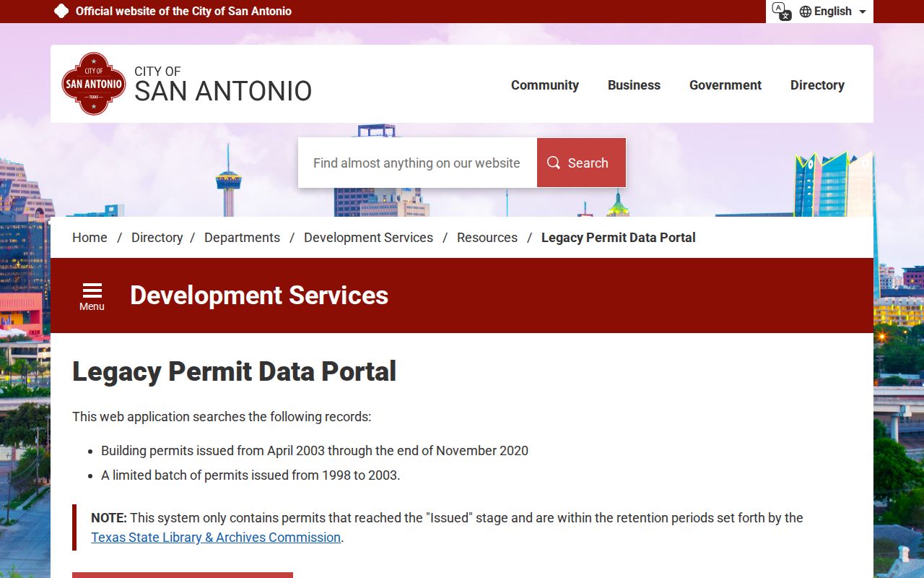Open the Development Services hamburger Menu
This screenshot has height=578, width=924.
92,296
